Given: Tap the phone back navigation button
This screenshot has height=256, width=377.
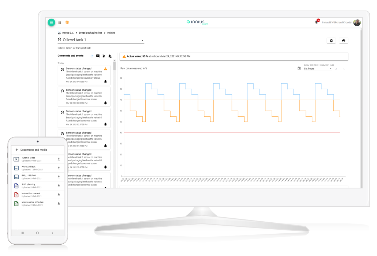Looking at the screenshot, I should 52,233.
